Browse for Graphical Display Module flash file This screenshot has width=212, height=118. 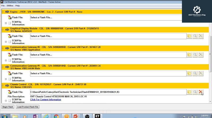[189, 36]
